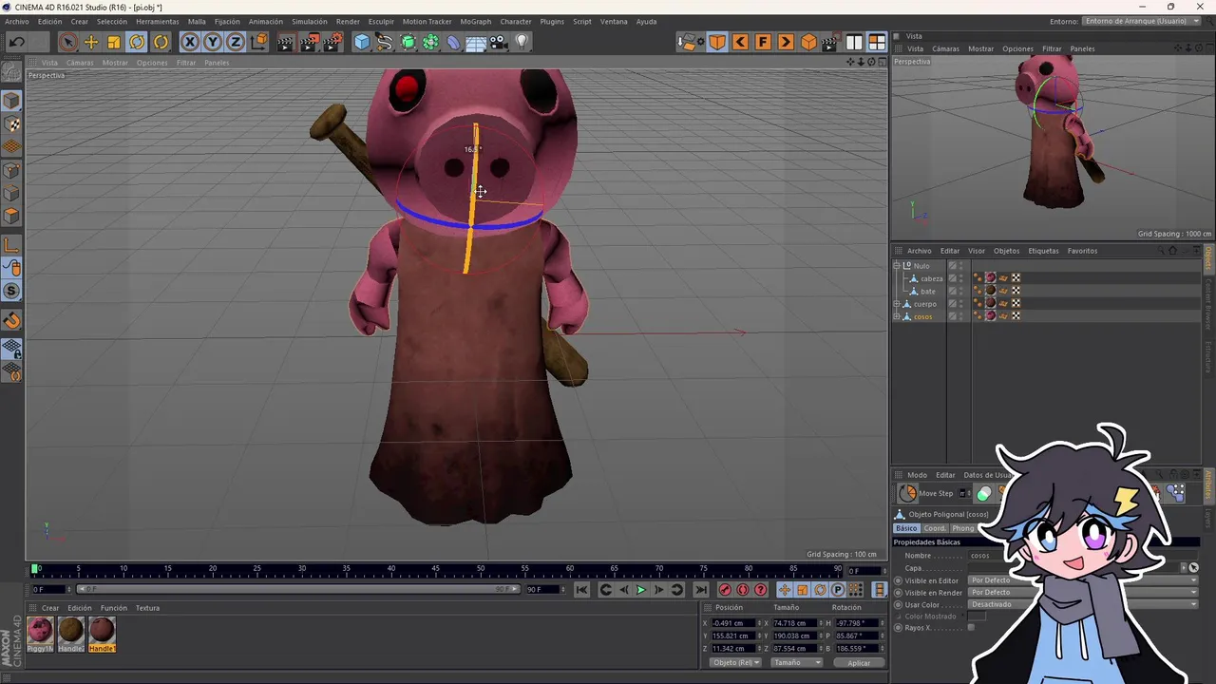1216x684 pixels.
Task: Click Render View clapperboard icon
Action: [x=286, y=42]
